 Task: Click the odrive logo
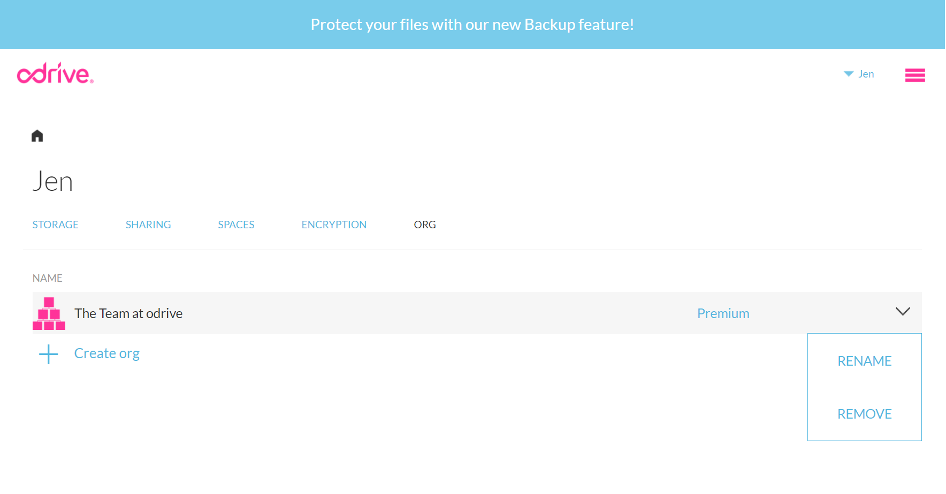point(55,74)
